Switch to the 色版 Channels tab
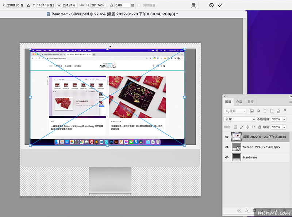 click(x=239, y=102)
